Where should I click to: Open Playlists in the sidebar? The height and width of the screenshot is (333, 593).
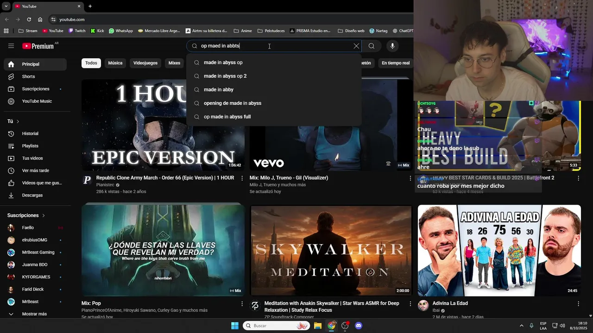pos(35,146)
